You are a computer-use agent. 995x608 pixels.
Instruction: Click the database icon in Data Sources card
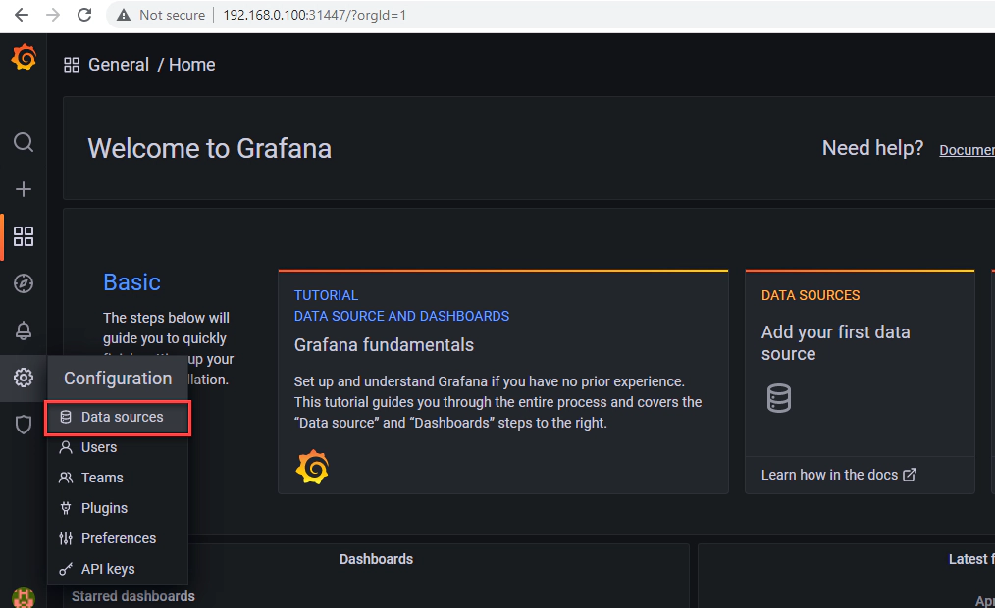click(778, 398)
